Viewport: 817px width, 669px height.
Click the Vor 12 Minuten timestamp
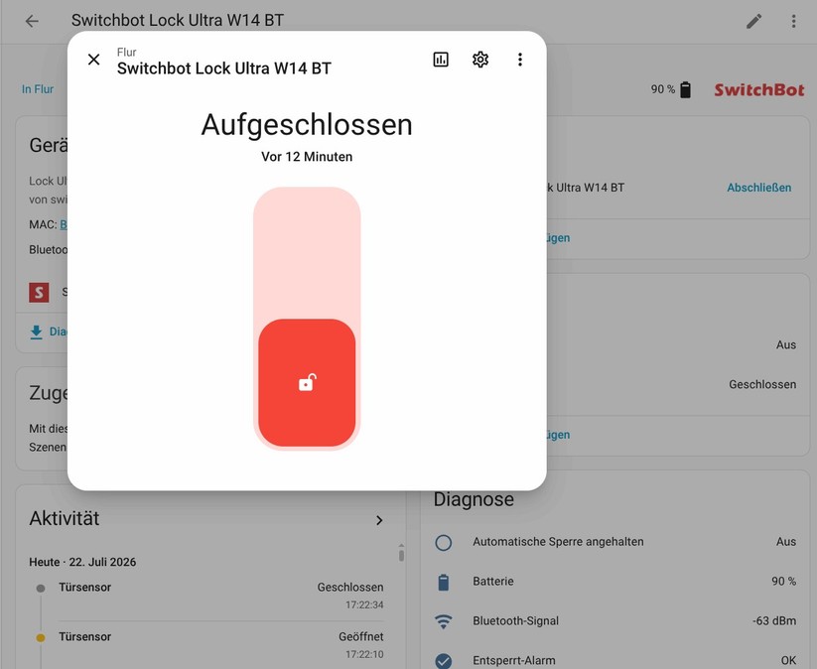click(x=307, y=157)
